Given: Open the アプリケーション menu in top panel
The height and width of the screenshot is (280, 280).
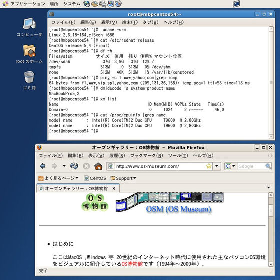Looking at the screenshot, I should 24,4.
